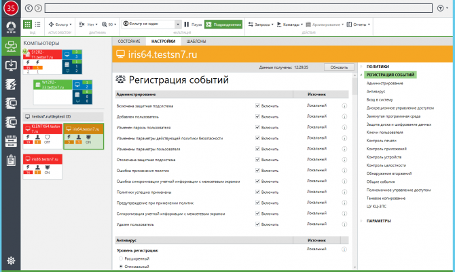Screen dimensions: 455x272
Task: Open 'Вход в систему' navigation item
Action: click(380, 100)
